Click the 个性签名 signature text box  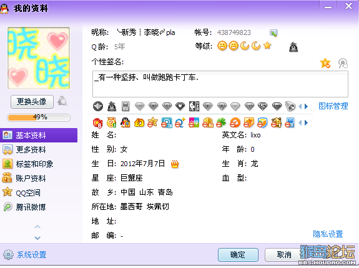pyautogui.click(x=220, y=84)
